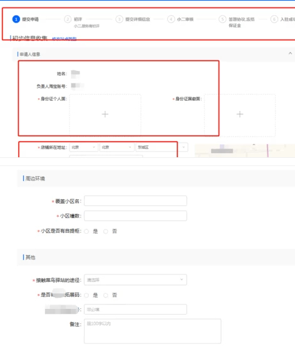Open the first 北京 province dropdown
The width and height of the screenshot is (295, 349).
pyautogui.click(x=84, y=147)
